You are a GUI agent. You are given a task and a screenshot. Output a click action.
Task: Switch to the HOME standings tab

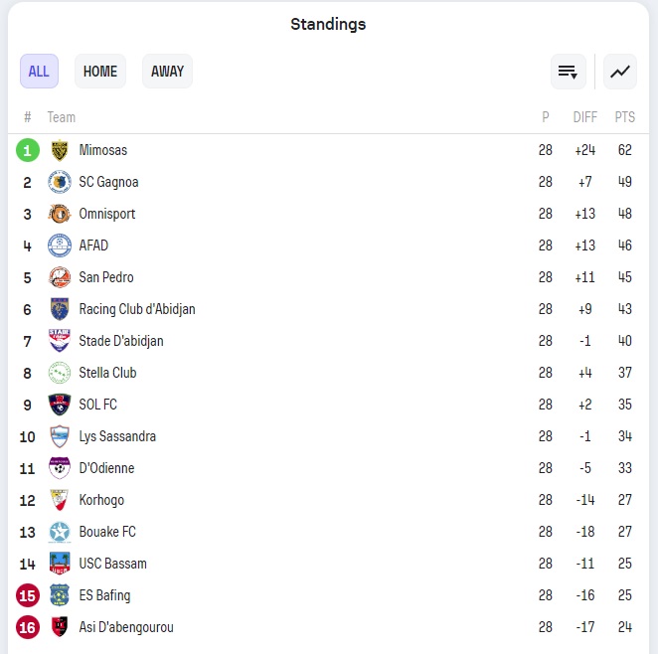coord(100,72)
